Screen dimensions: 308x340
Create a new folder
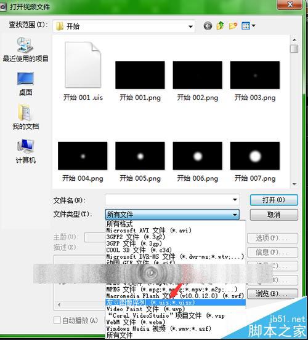point(233,26)
